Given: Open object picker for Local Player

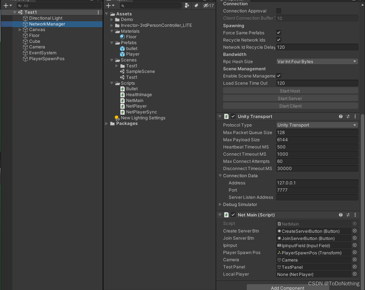Looking at the screenshot, I should point(355,274).
